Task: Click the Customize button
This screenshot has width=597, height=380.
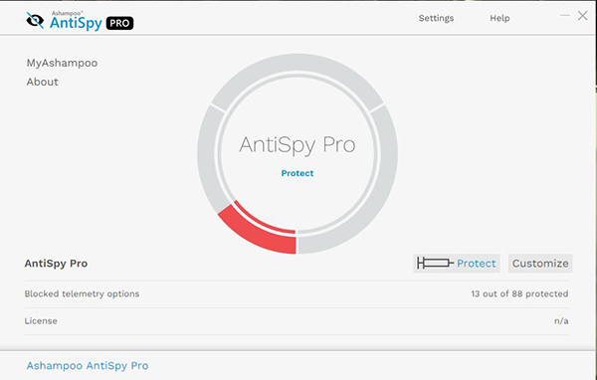Action: tap(540, 263)
